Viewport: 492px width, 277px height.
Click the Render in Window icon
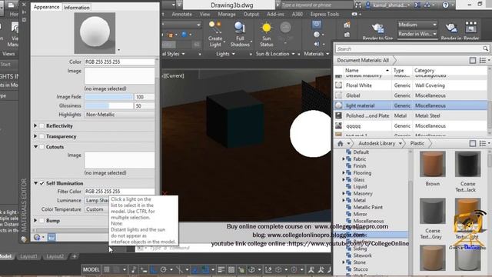(x=451, y=28)
